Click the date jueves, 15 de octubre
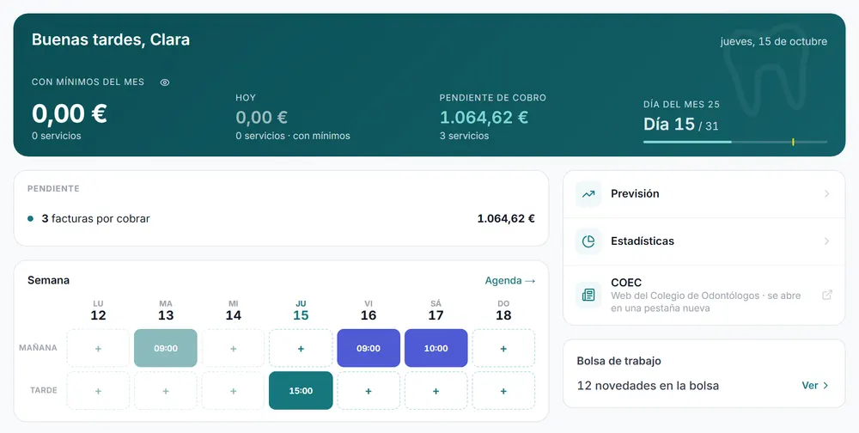Screen dimensions: 859x433 tap(774, 41)
